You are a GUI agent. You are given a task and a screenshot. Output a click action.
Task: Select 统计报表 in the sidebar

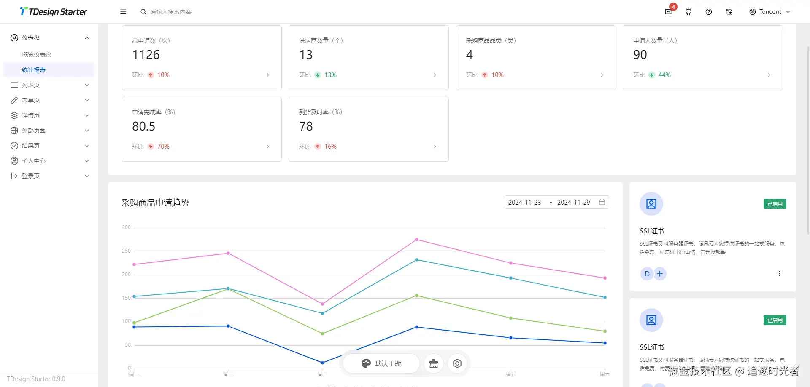(34, 70)
